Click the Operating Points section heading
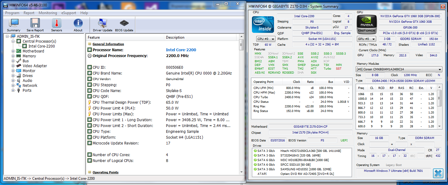Image resolution: width=448 pixels, height=185 pixels. pos(106,172)
